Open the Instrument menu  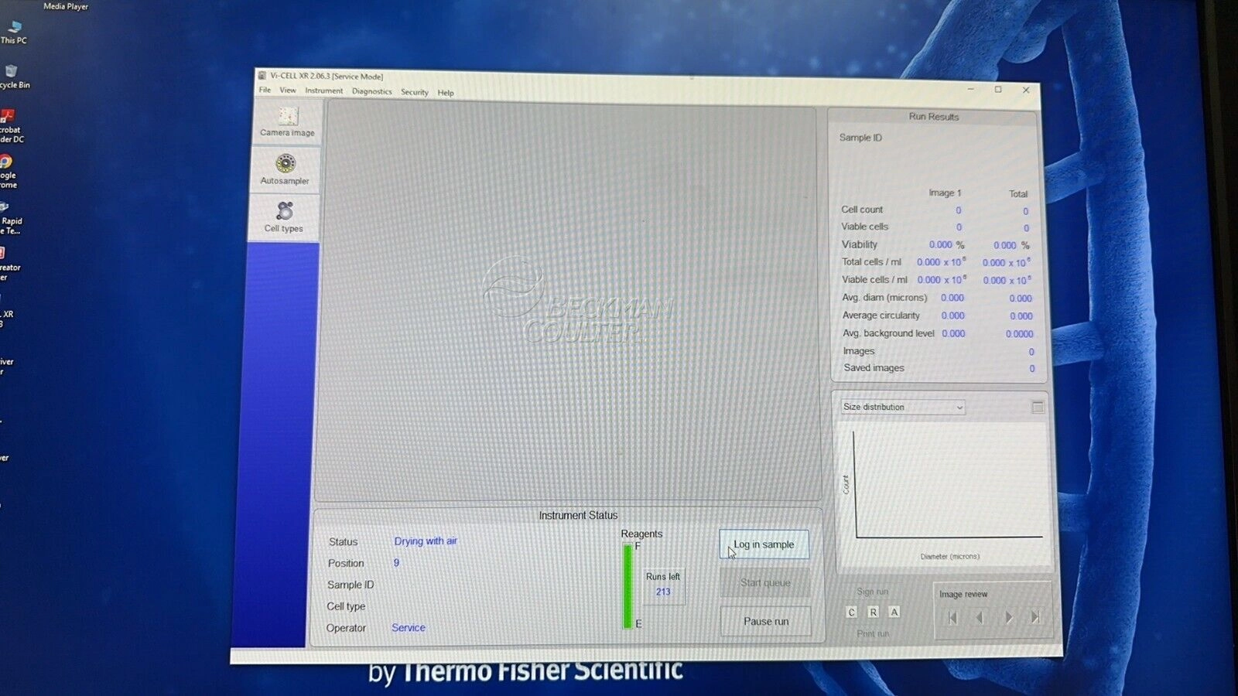[323, 90]
